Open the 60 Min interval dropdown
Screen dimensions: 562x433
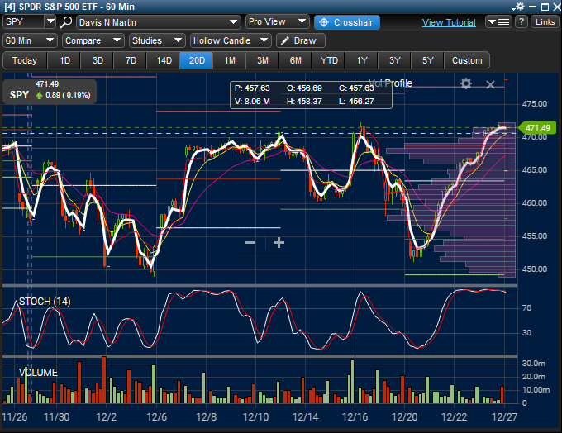coord(30,40)
